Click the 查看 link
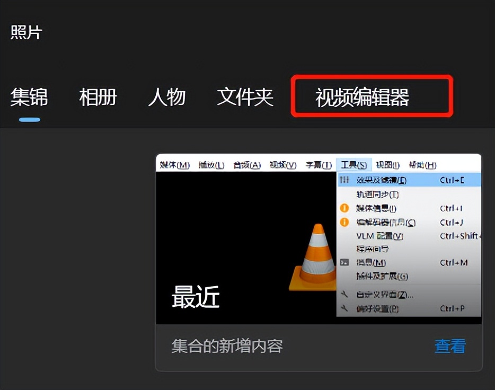 click(x=449, y=345)
